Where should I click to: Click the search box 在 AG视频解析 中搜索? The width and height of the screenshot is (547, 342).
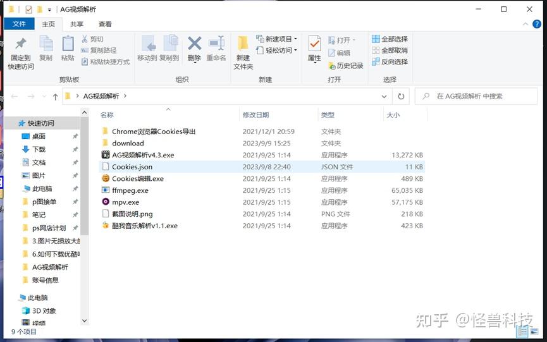pos(476,96)
